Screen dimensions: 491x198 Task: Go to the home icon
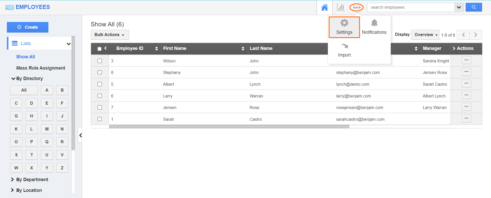tap(325, 7)
